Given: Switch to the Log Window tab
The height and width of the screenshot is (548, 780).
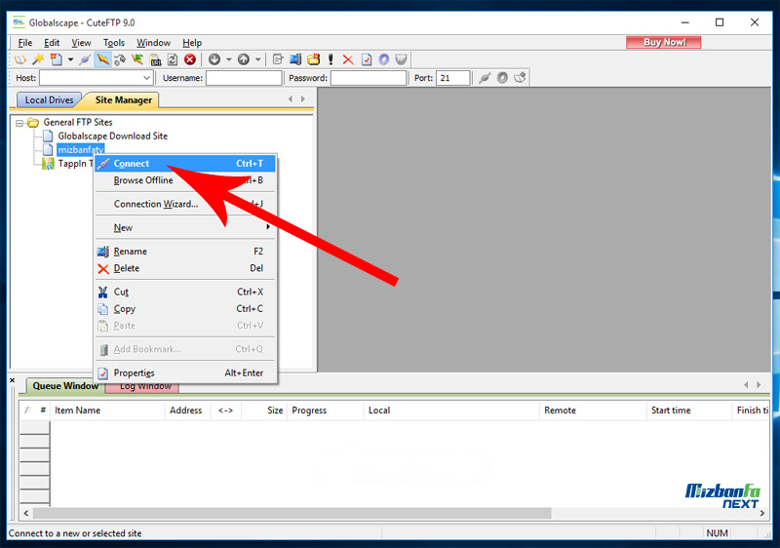Looking at the screenshot, I should (145, 386).
